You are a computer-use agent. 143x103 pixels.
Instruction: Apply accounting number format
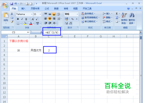pos(66,19)
